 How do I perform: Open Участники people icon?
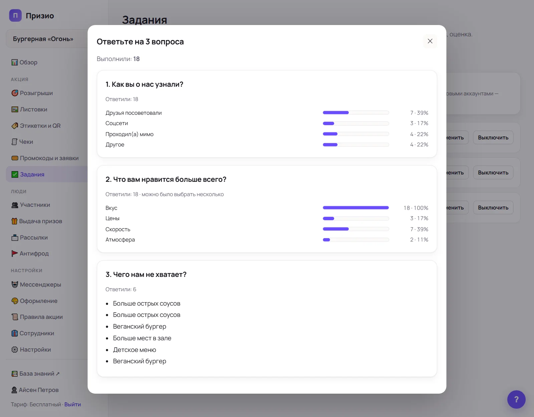coord(15,205)
